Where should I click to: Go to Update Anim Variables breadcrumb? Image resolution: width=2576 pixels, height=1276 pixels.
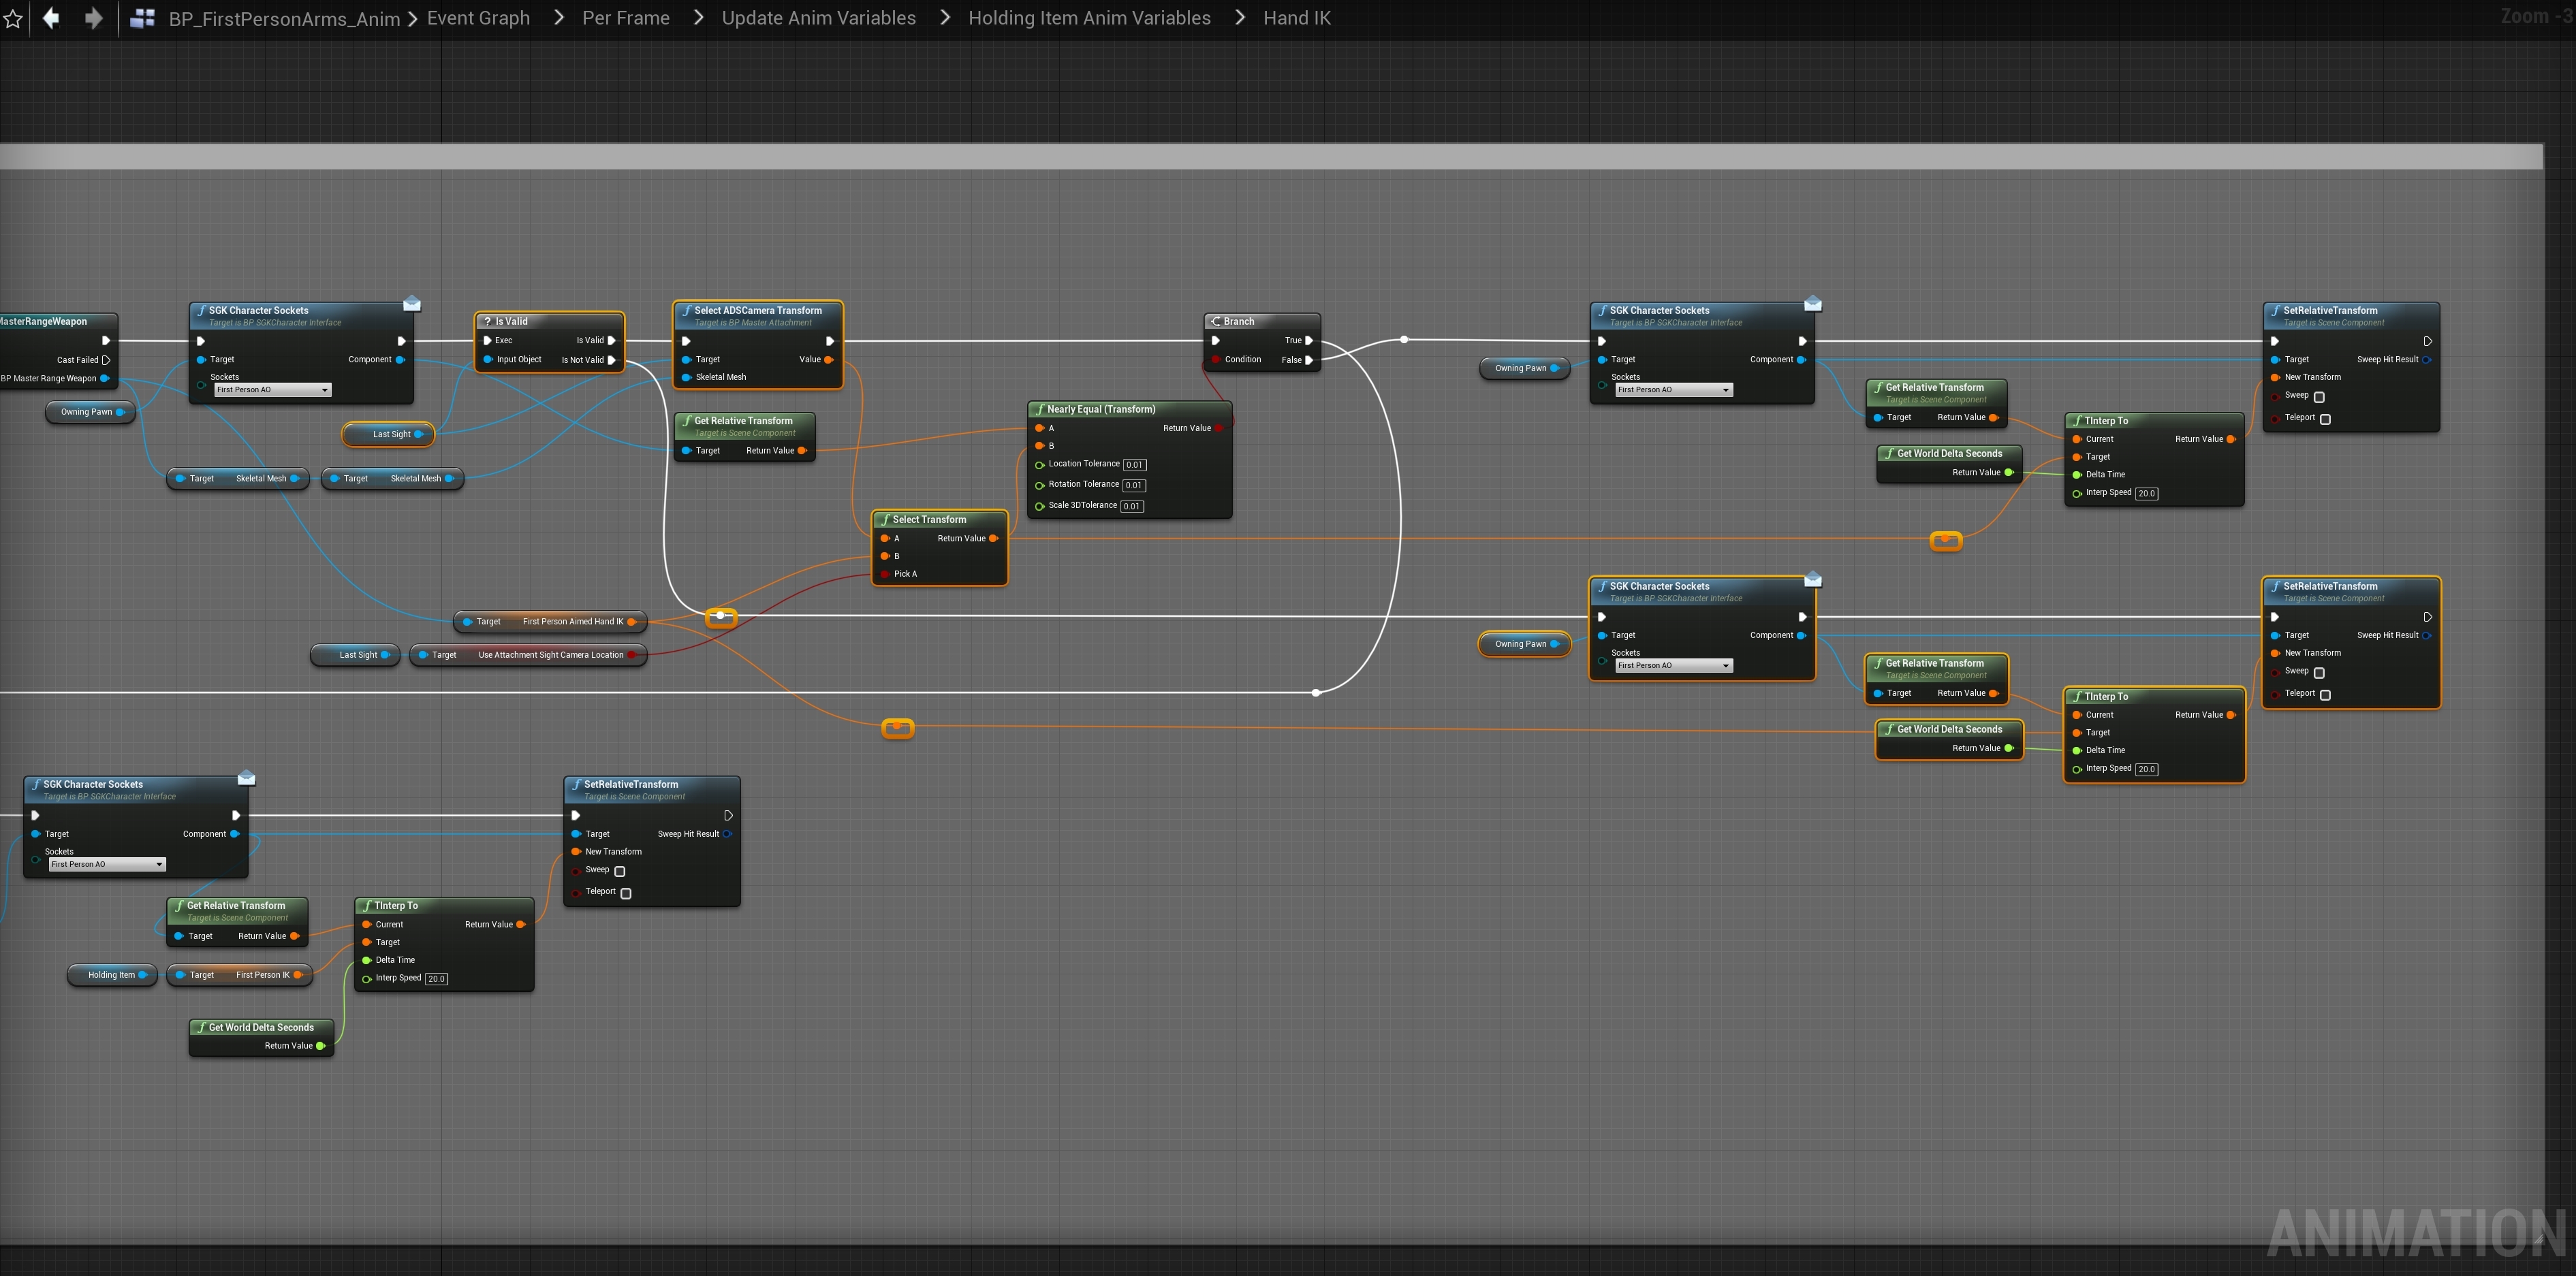point(818,18)
